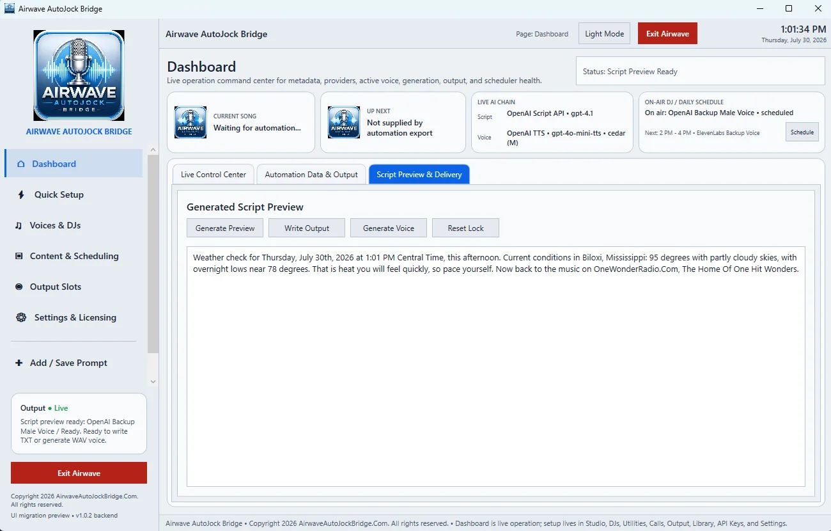The height and width of the screenshot is (531, 831).
Task: Minimize the Airwave AutoJock Bridge window
Action: pos(759,8)
